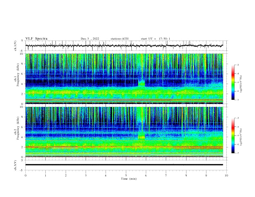255x197 pixels.
Task: Select upper color bar "log(PSD)(V²/Hz)" label
Action: tap(241, 84)
